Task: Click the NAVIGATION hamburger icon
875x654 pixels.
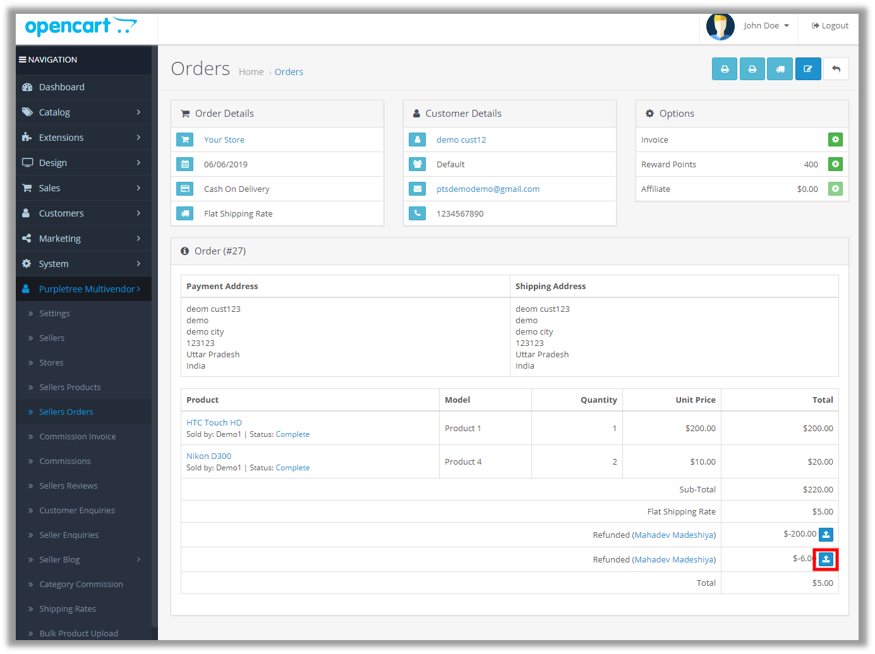Action: 22,59
